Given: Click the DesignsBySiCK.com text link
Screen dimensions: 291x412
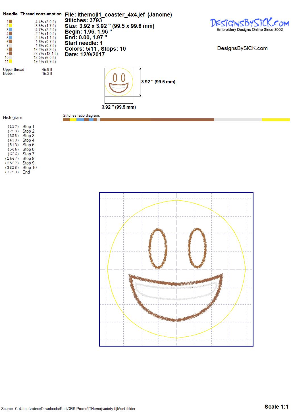Looking at the screenshot, I should pyautogui.click(x=242, y=48).
